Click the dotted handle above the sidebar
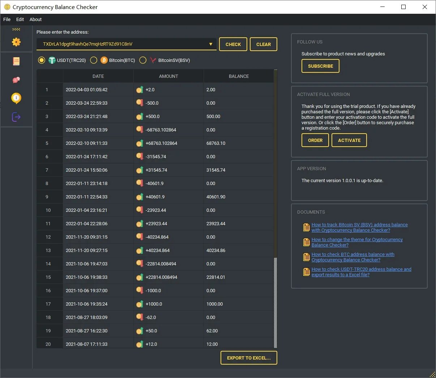This screenshot has width=436, height=378. 16,29
